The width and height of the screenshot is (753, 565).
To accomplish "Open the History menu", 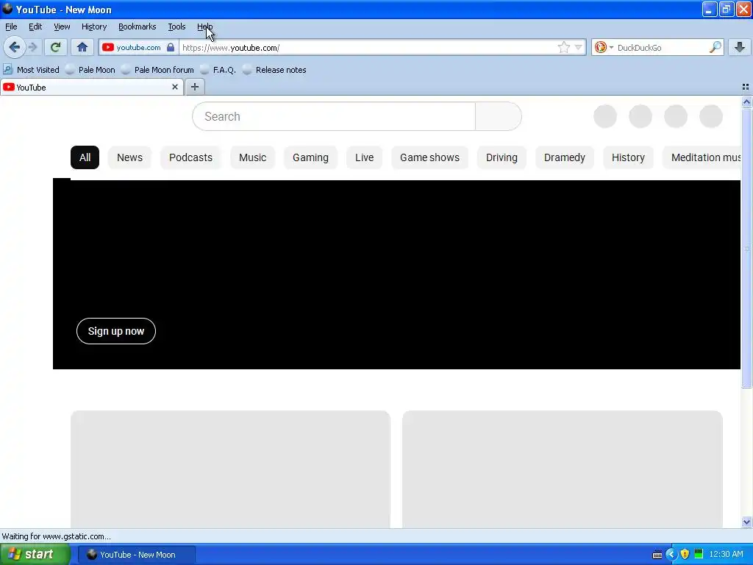I will (x=93, y=26).
